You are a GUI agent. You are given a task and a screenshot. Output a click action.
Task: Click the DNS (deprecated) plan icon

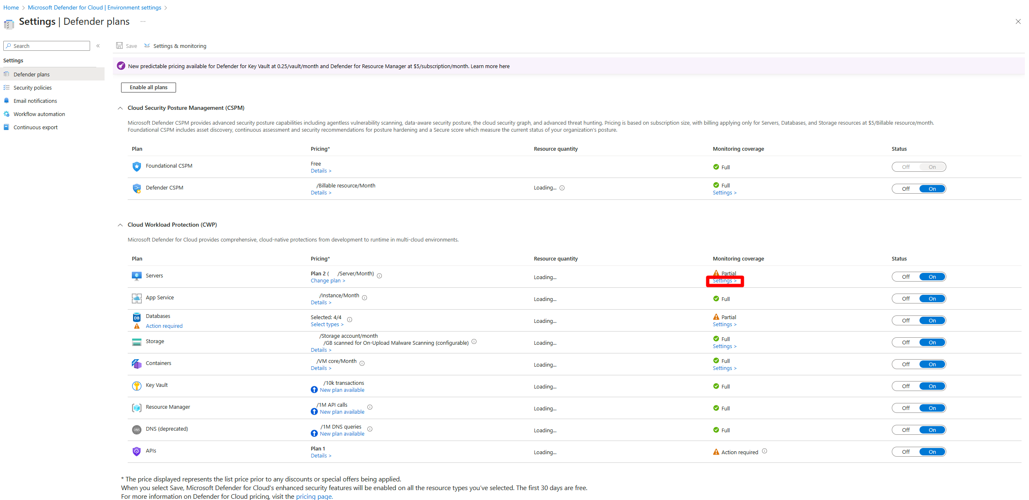[x=136, y=429]
